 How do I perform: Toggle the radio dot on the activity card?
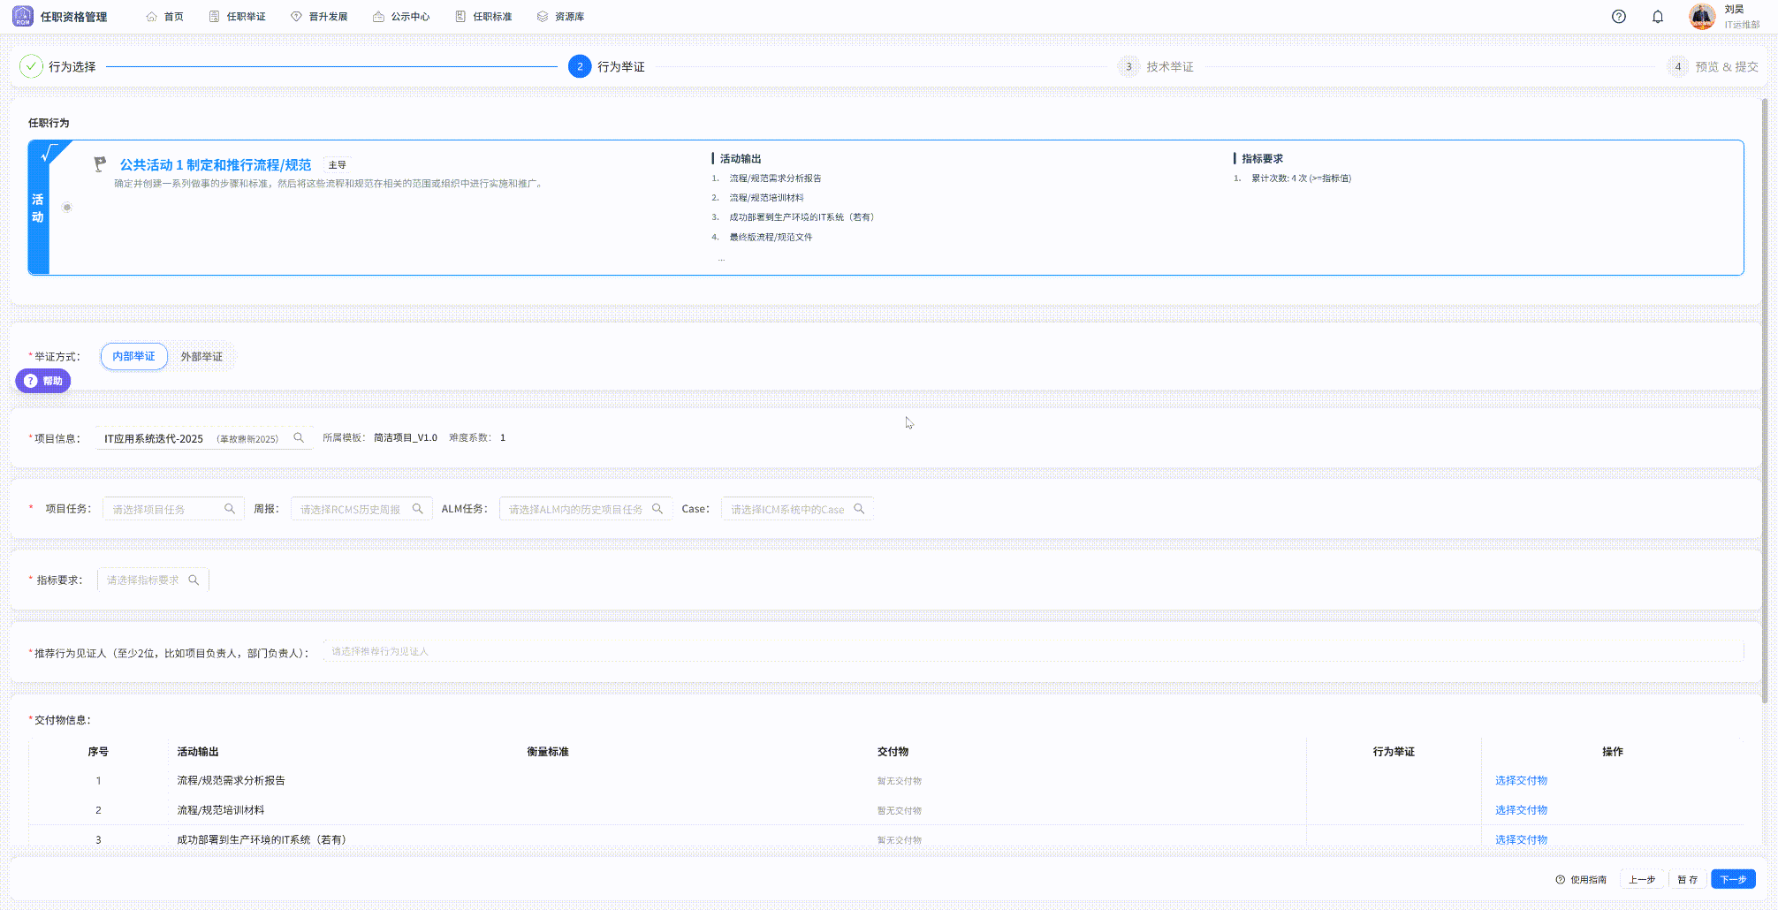tap(67, 208)
